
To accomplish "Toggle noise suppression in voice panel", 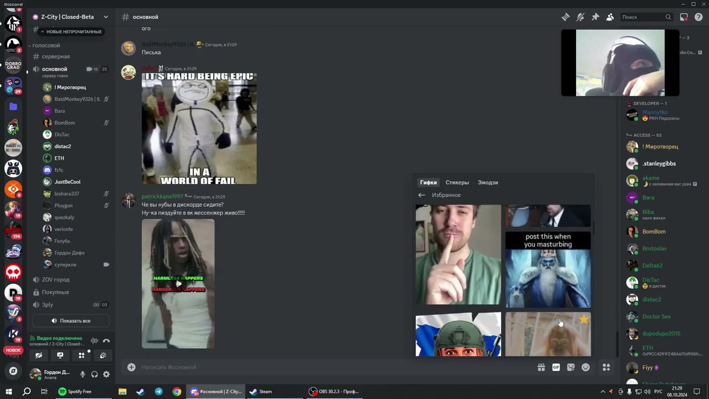I will (95, 341).
